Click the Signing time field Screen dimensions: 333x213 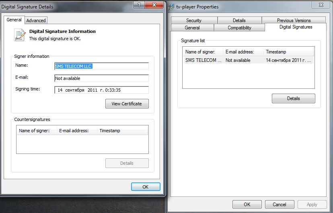pyautogui.click(x=101, y=90)
